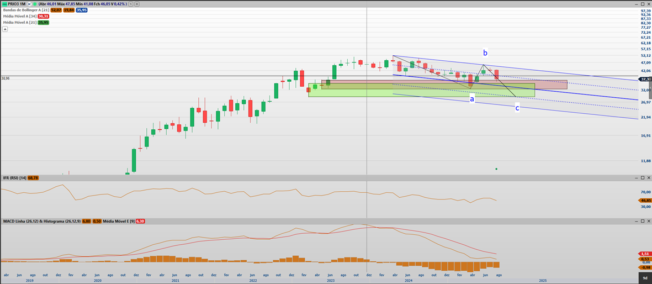Click the green PRIO3 ticker icon
Image resolution: width=652 pixels, height=284 pixels.
click(4, 4)
